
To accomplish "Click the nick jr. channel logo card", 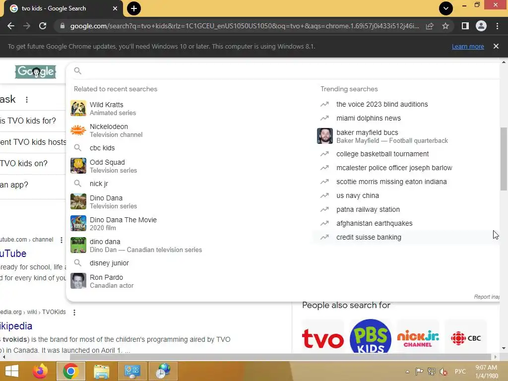I will (x=418, y=337).
